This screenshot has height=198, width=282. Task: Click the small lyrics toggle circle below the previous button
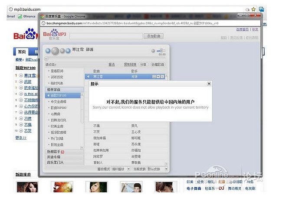click(x=46, y=58)
